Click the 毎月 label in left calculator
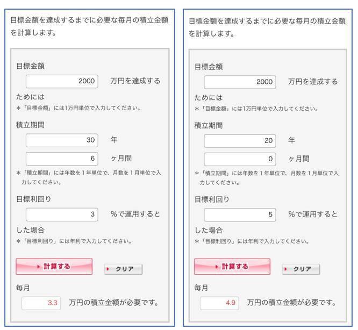The image size is (358, 330). coord(23,288)
